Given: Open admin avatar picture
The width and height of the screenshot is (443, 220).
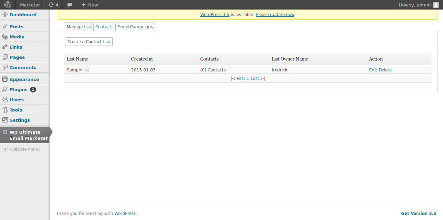Looking at the screenshot, I should [x=436, y=5].
